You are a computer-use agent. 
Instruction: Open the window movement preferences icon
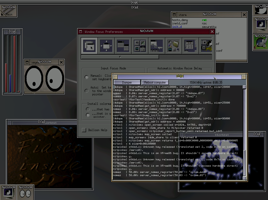pyautogui.click(x=106, y=46)
